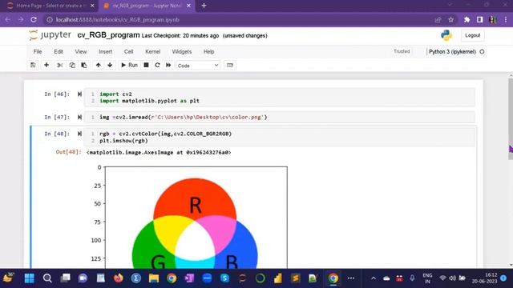The image size is (513, 288).
Task: Go back in the browser
Action: (7, 19)
